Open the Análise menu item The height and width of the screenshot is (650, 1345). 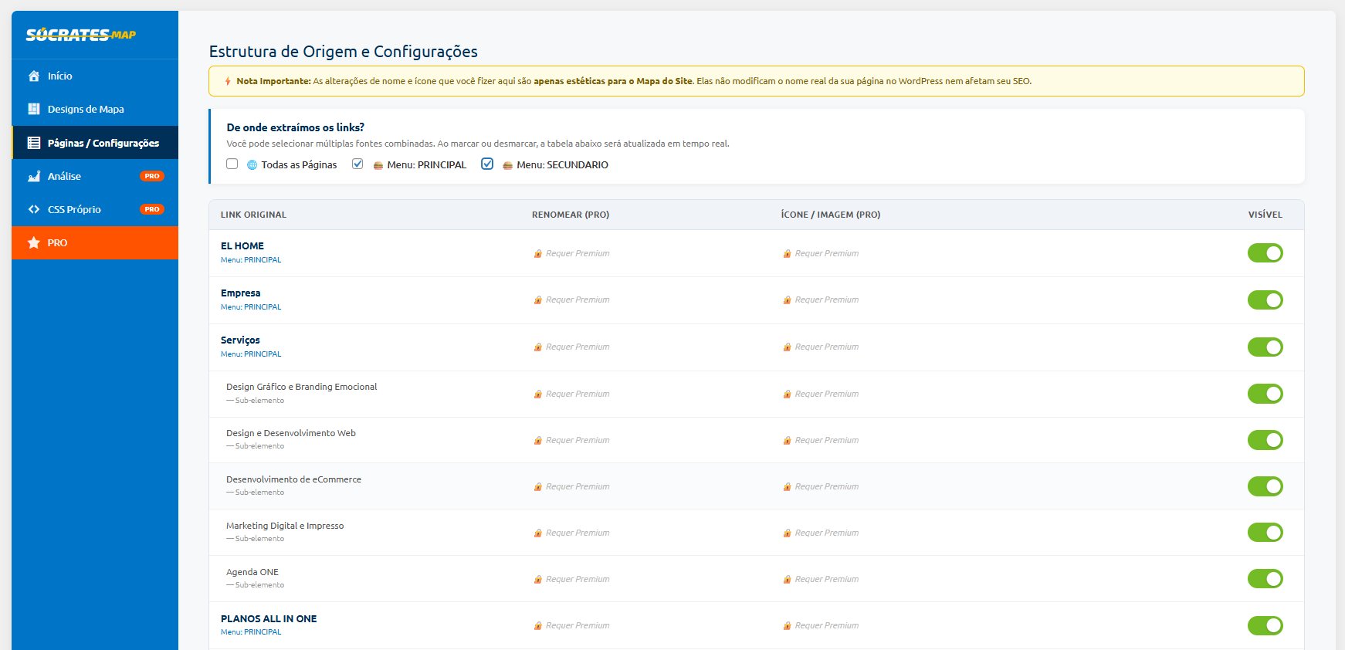click(x=64, y=176)
